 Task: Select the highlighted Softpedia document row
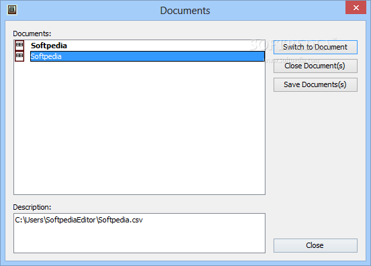click(x=147, y=56)
